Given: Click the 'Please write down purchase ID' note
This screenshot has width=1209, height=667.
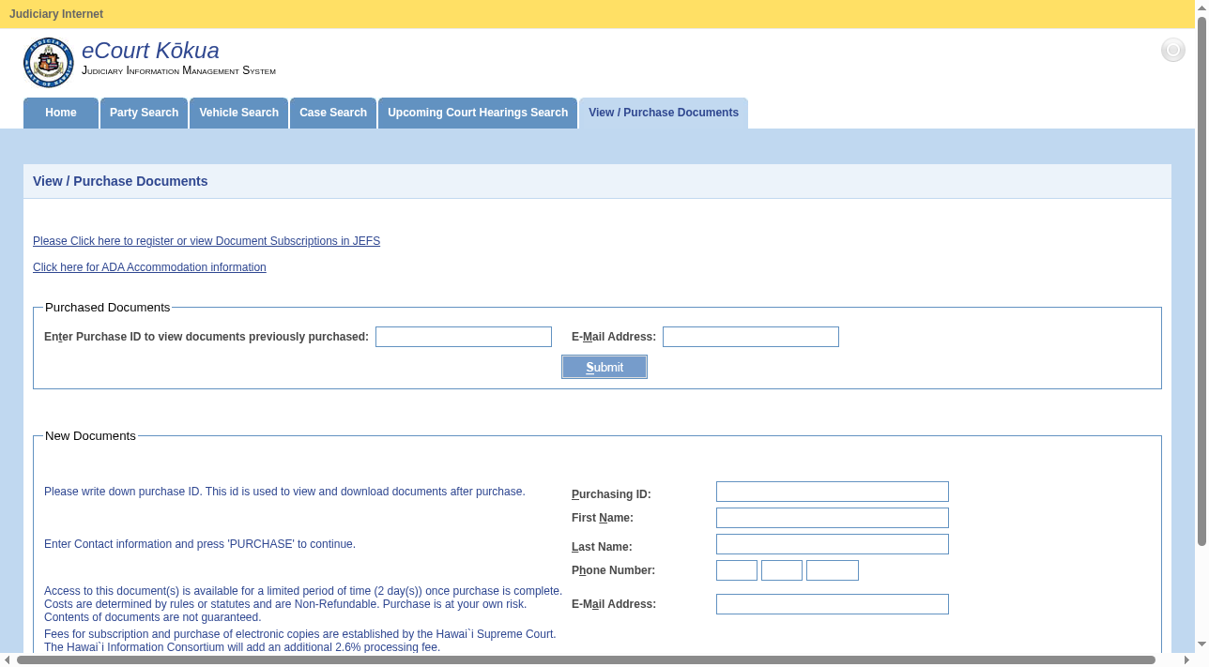Looking at the screenshot, I should (x=284, y=492).
